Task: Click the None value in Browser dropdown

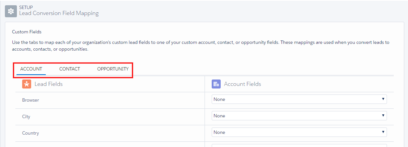Action: click(219, 99)
